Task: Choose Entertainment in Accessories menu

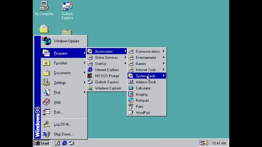Action: (147, 58)
